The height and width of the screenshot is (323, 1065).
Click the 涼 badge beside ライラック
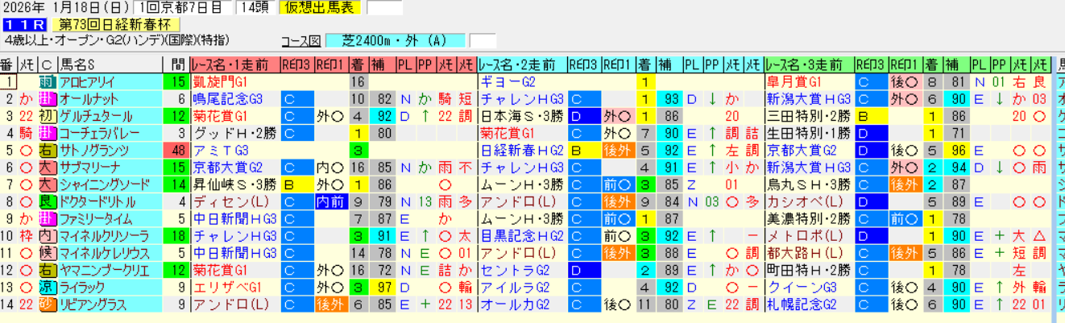tap(48, 286)
